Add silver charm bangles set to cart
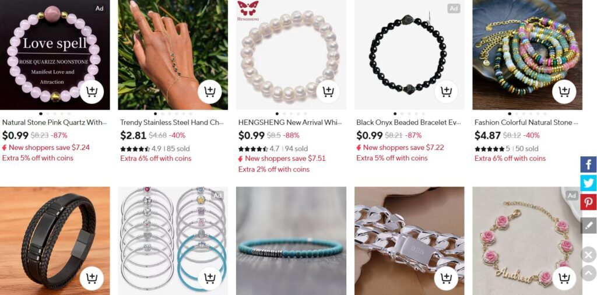Screen dimensions: 597x295 (210, 278)
